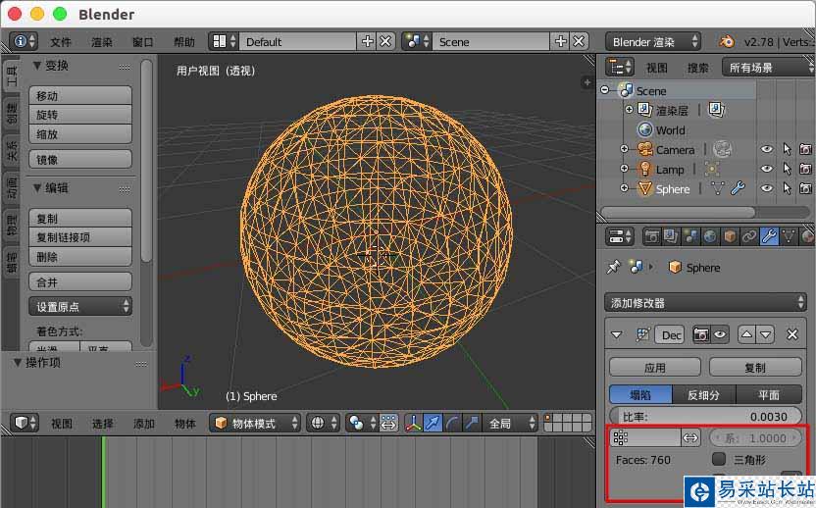Click the 旋转 button
This screenshot has height=508, width=816.
click(80, 115)
